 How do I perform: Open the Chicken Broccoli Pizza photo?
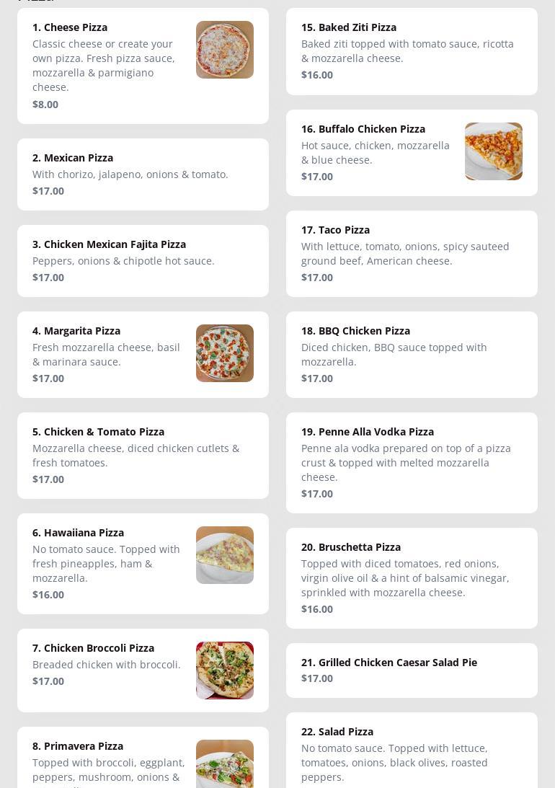(x=224, y=670)
